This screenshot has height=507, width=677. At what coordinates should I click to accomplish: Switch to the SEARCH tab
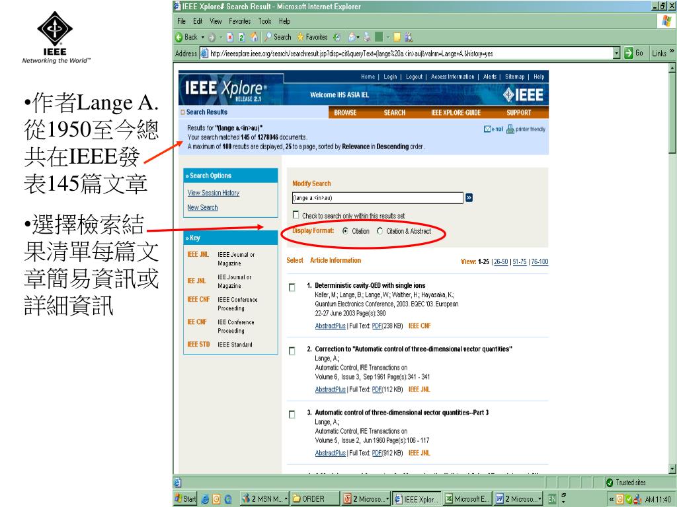coord(395,112)
